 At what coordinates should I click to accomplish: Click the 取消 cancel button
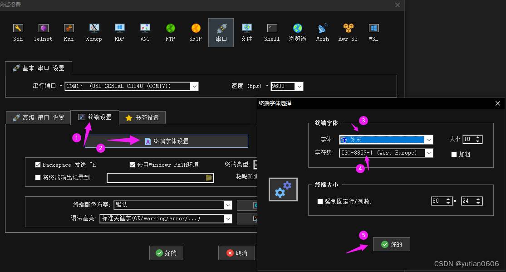(x=236, y=253)
